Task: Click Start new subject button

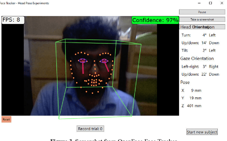Action: point(202,132)
